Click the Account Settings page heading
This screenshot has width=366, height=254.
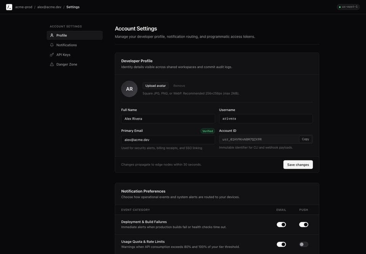point(136,29)
